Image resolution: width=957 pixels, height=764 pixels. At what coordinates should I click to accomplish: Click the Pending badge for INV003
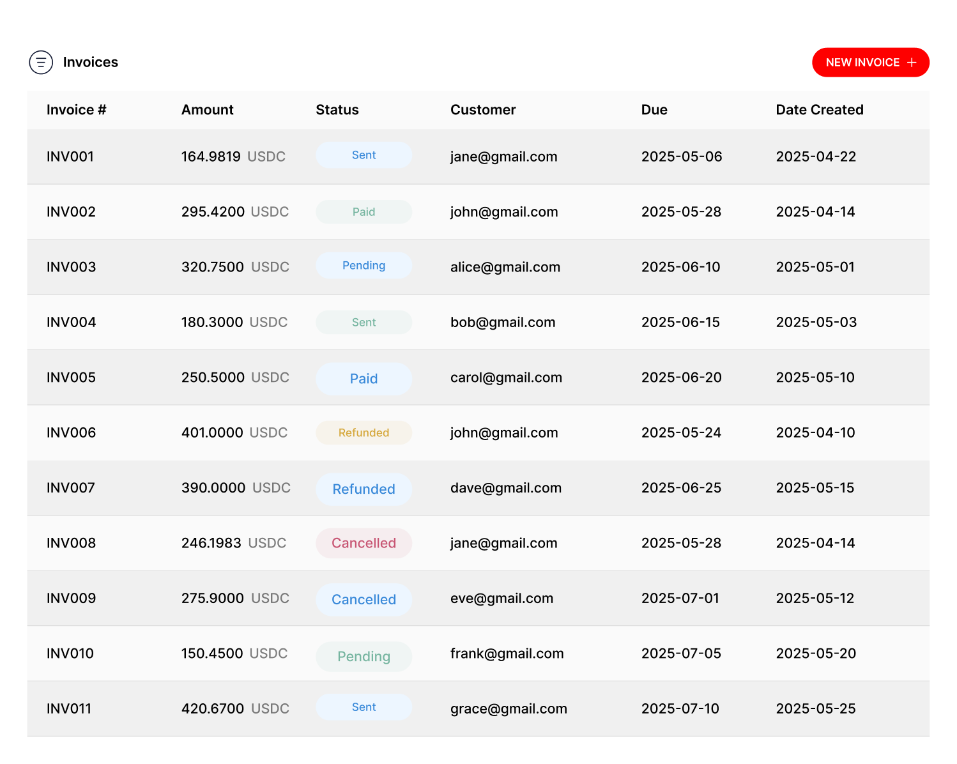364,265
